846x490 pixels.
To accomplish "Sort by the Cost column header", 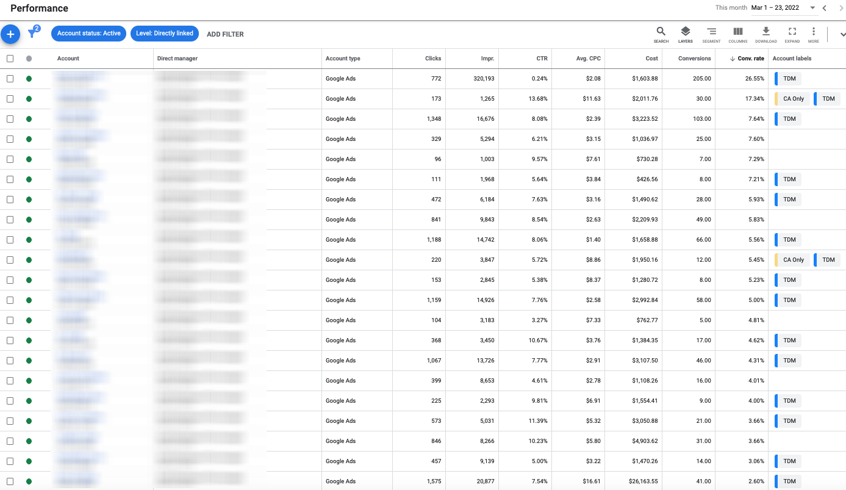I will pos(651,59).
